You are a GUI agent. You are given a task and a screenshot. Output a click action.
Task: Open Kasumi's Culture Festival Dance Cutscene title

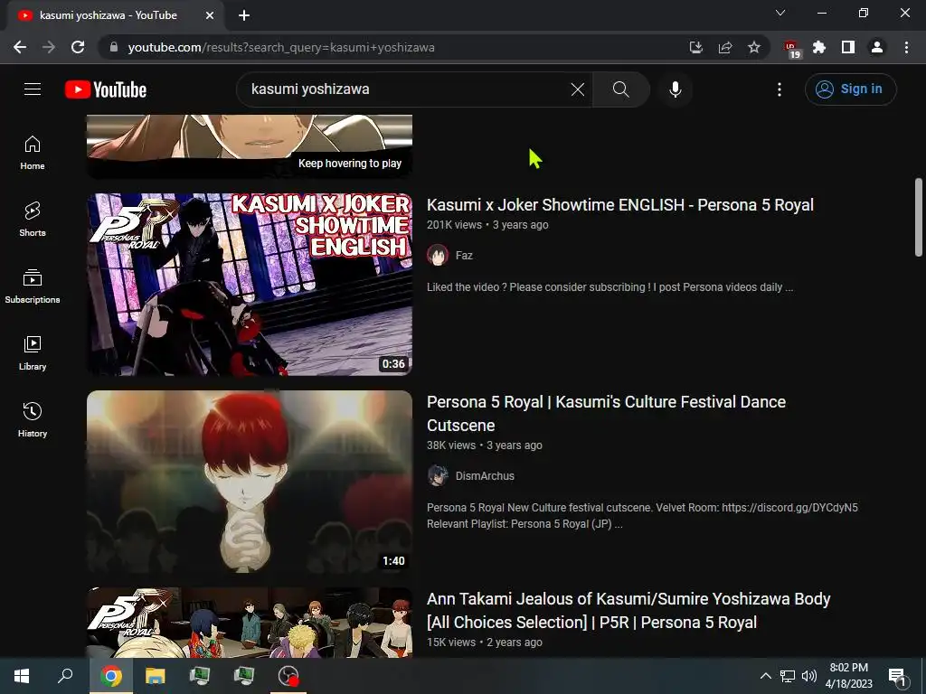[607, 413]
